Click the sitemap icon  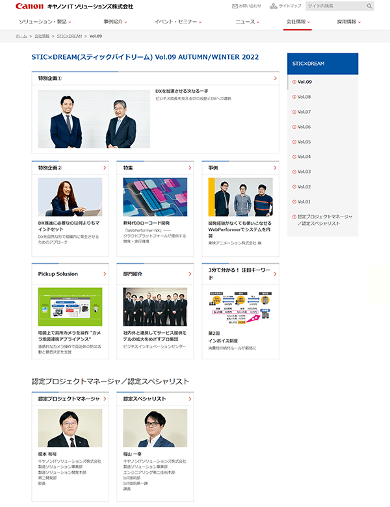(274, 6)
